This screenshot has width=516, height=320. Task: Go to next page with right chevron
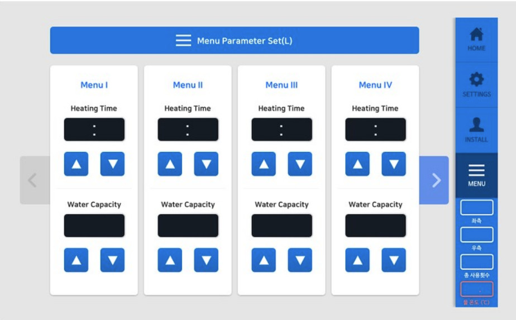coord(434,180)
